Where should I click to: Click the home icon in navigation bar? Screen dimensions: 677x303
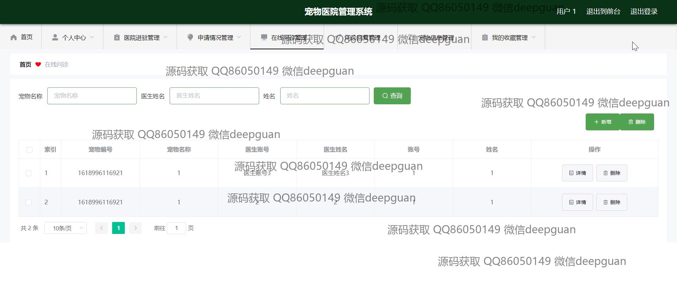coord(14,37)
